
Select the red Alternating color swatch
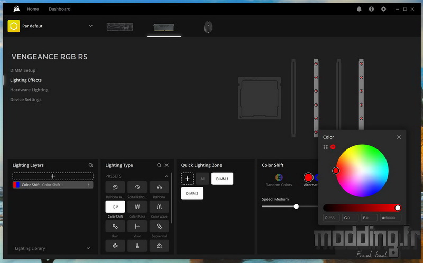308,177
